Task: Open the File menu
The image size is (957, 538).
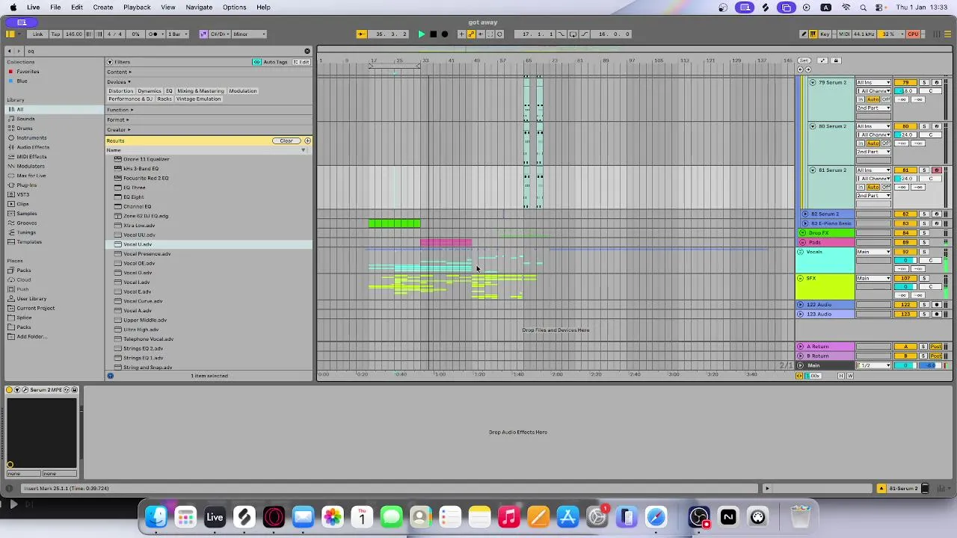Action: [55, 7]
